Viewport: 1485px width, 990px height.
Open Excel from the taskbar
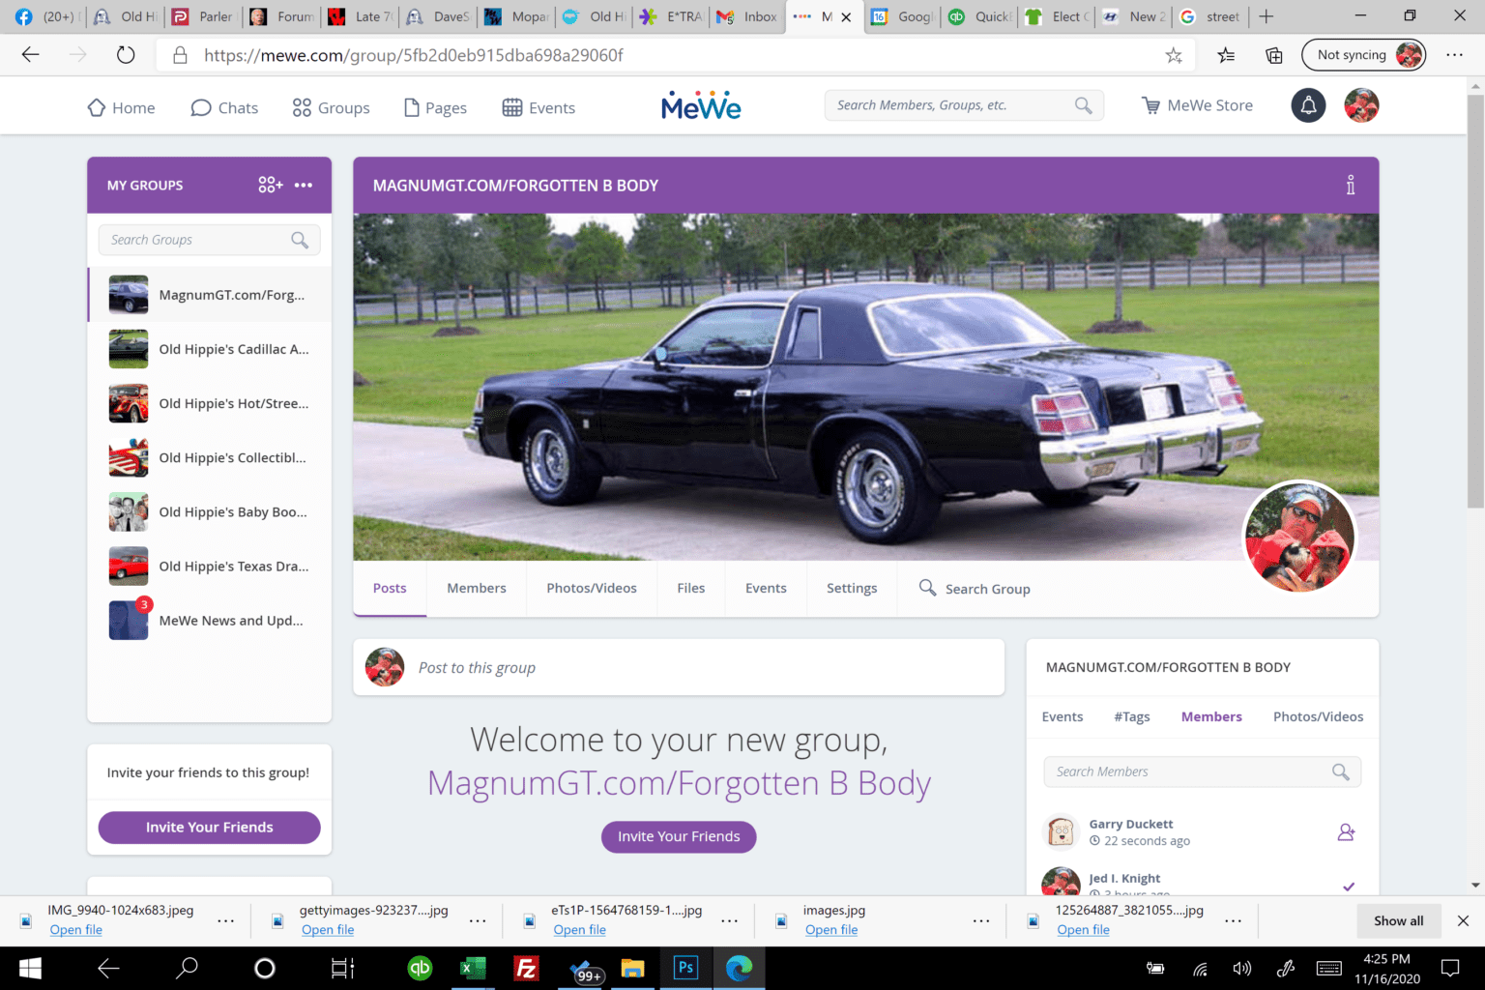coord(473,968)
